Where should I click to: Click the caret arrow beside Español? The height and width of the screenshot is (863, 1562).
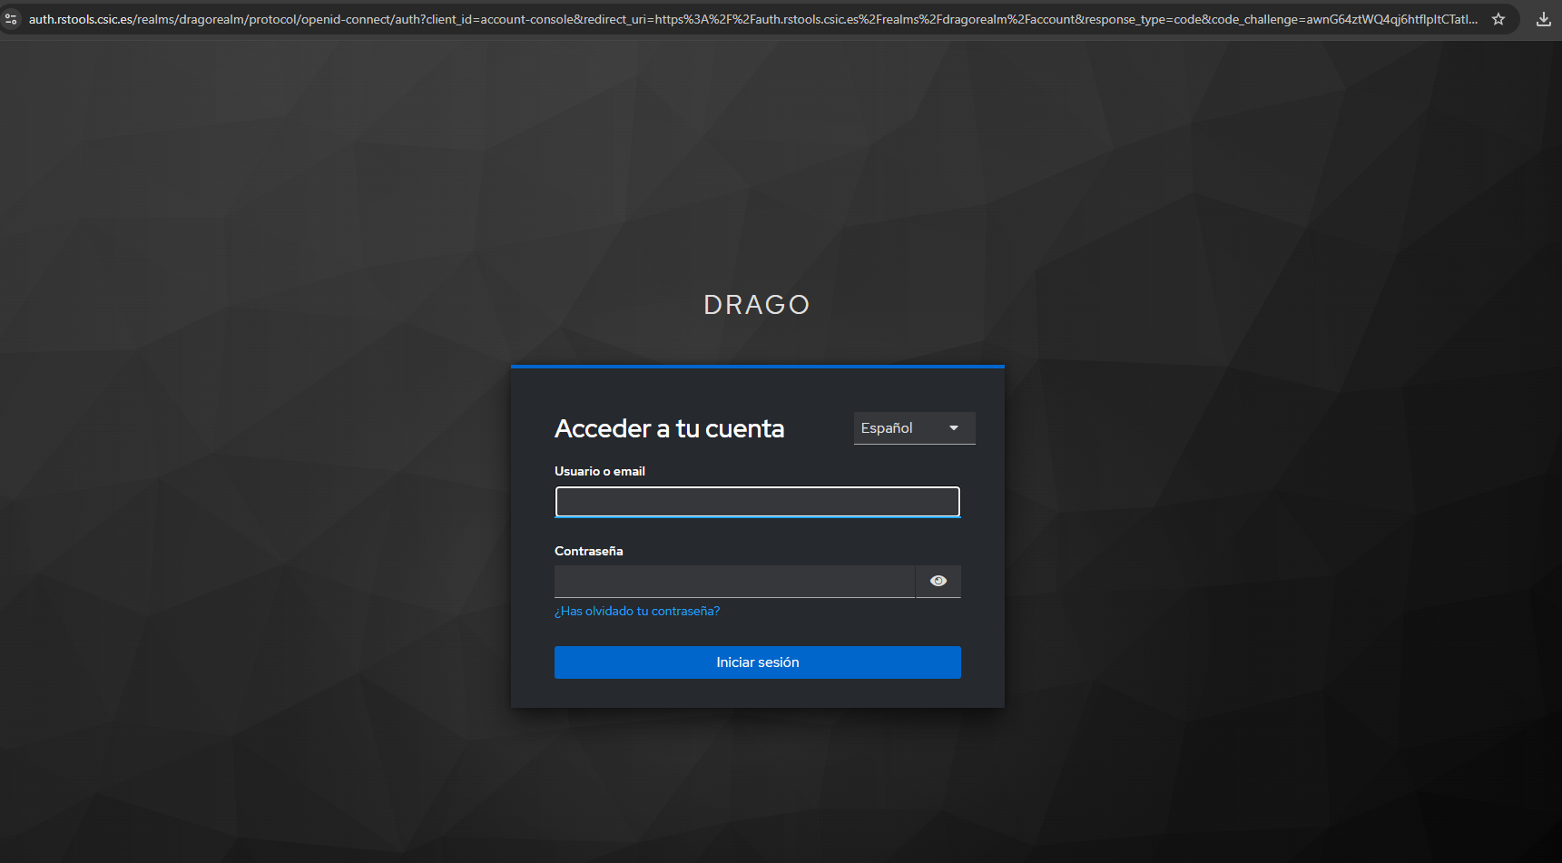(x=954, y=428)
